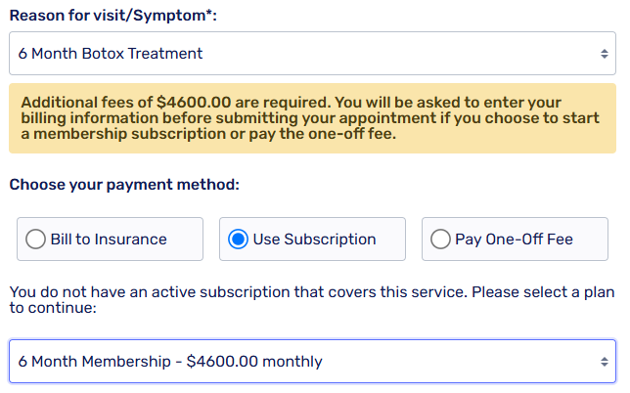Click the yellow additional fees notice banner
The height and width of the screenshot is (393, 630).
[x=312, y=118]
